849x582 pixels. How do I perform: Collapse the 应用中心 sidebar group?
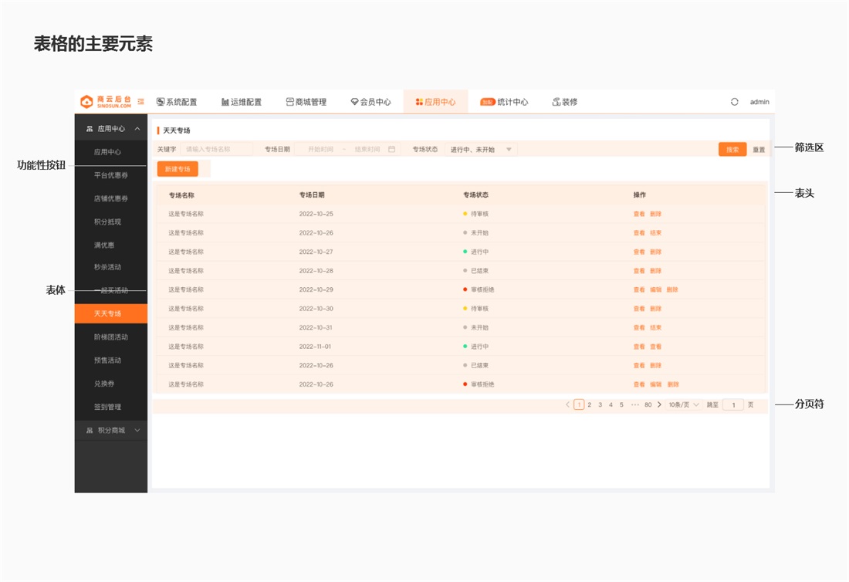coord(111,128)
